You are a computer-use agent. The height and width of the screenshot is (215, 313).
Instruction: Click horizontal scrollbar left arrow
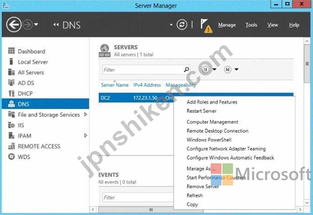[93, 210]
